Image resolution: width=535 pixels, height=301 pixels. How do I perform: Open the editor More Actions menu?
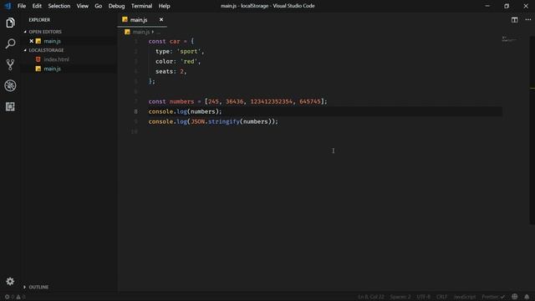click(x=527, y=20)
